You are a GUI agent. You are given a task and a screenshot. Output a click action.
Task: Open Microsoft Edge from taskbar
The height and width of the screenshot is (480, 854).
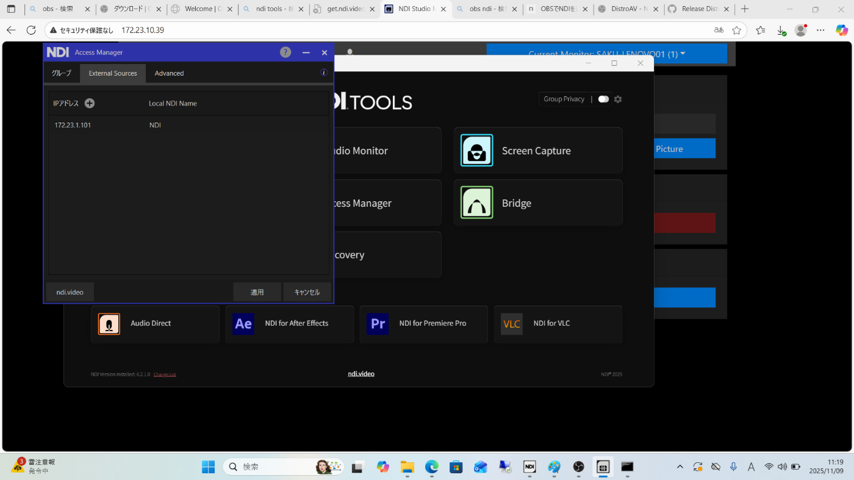click(432, 467)
